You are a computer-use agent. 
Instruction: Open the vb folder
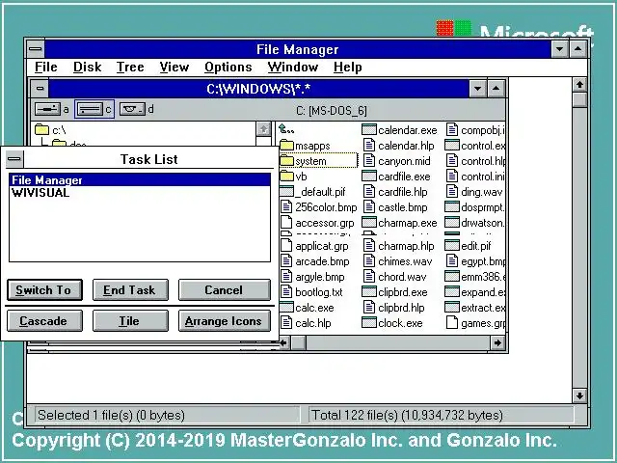coord(293,177)
